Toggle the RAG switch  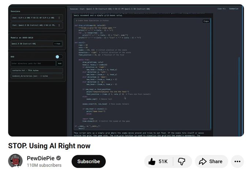coord(59,57)
